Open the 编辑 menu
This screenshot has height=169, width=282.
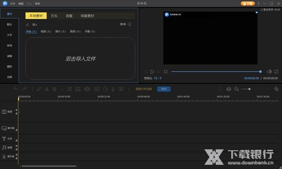click(x=21, y=4)
